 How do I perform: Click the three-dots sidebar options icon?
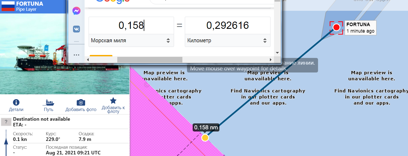[x=76, y=55]
